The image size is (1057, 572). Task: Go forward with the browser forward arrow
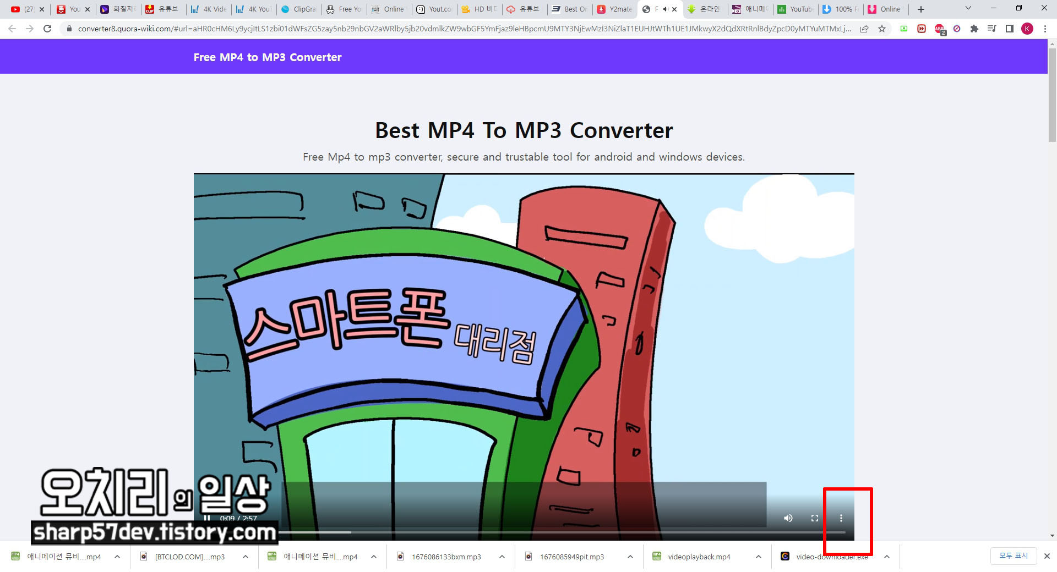tap(30, 29)
